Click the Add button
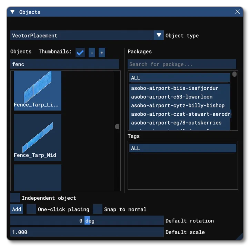250x247 pixels. click(17, 209)
